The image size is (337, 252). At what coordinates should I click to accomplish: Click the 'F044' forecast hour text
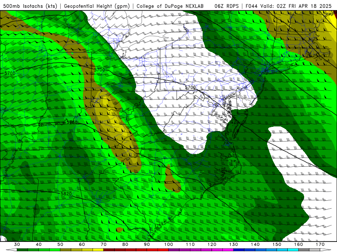252,6
